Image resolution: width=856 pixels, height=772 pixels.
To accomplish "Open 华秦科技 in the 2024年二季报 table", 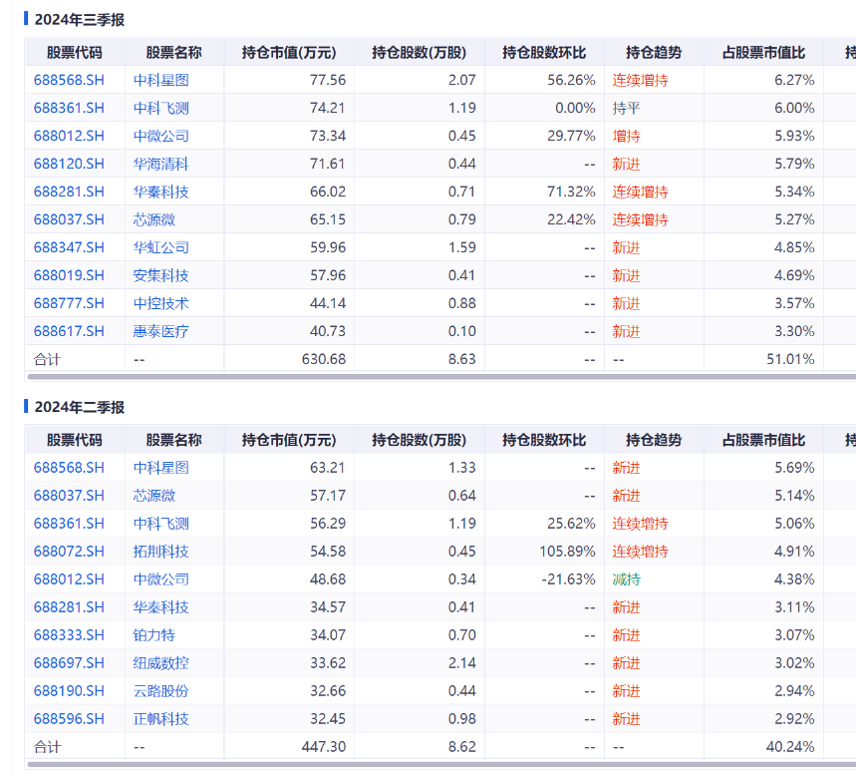I will 161,607.
